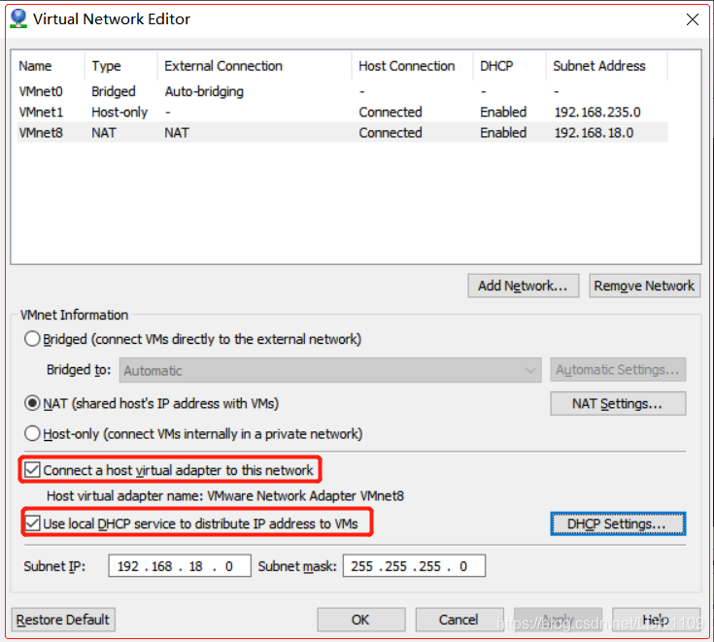Click the Add Network button
The width and height of the screenshot is (714, 642).
pos(524,286)
